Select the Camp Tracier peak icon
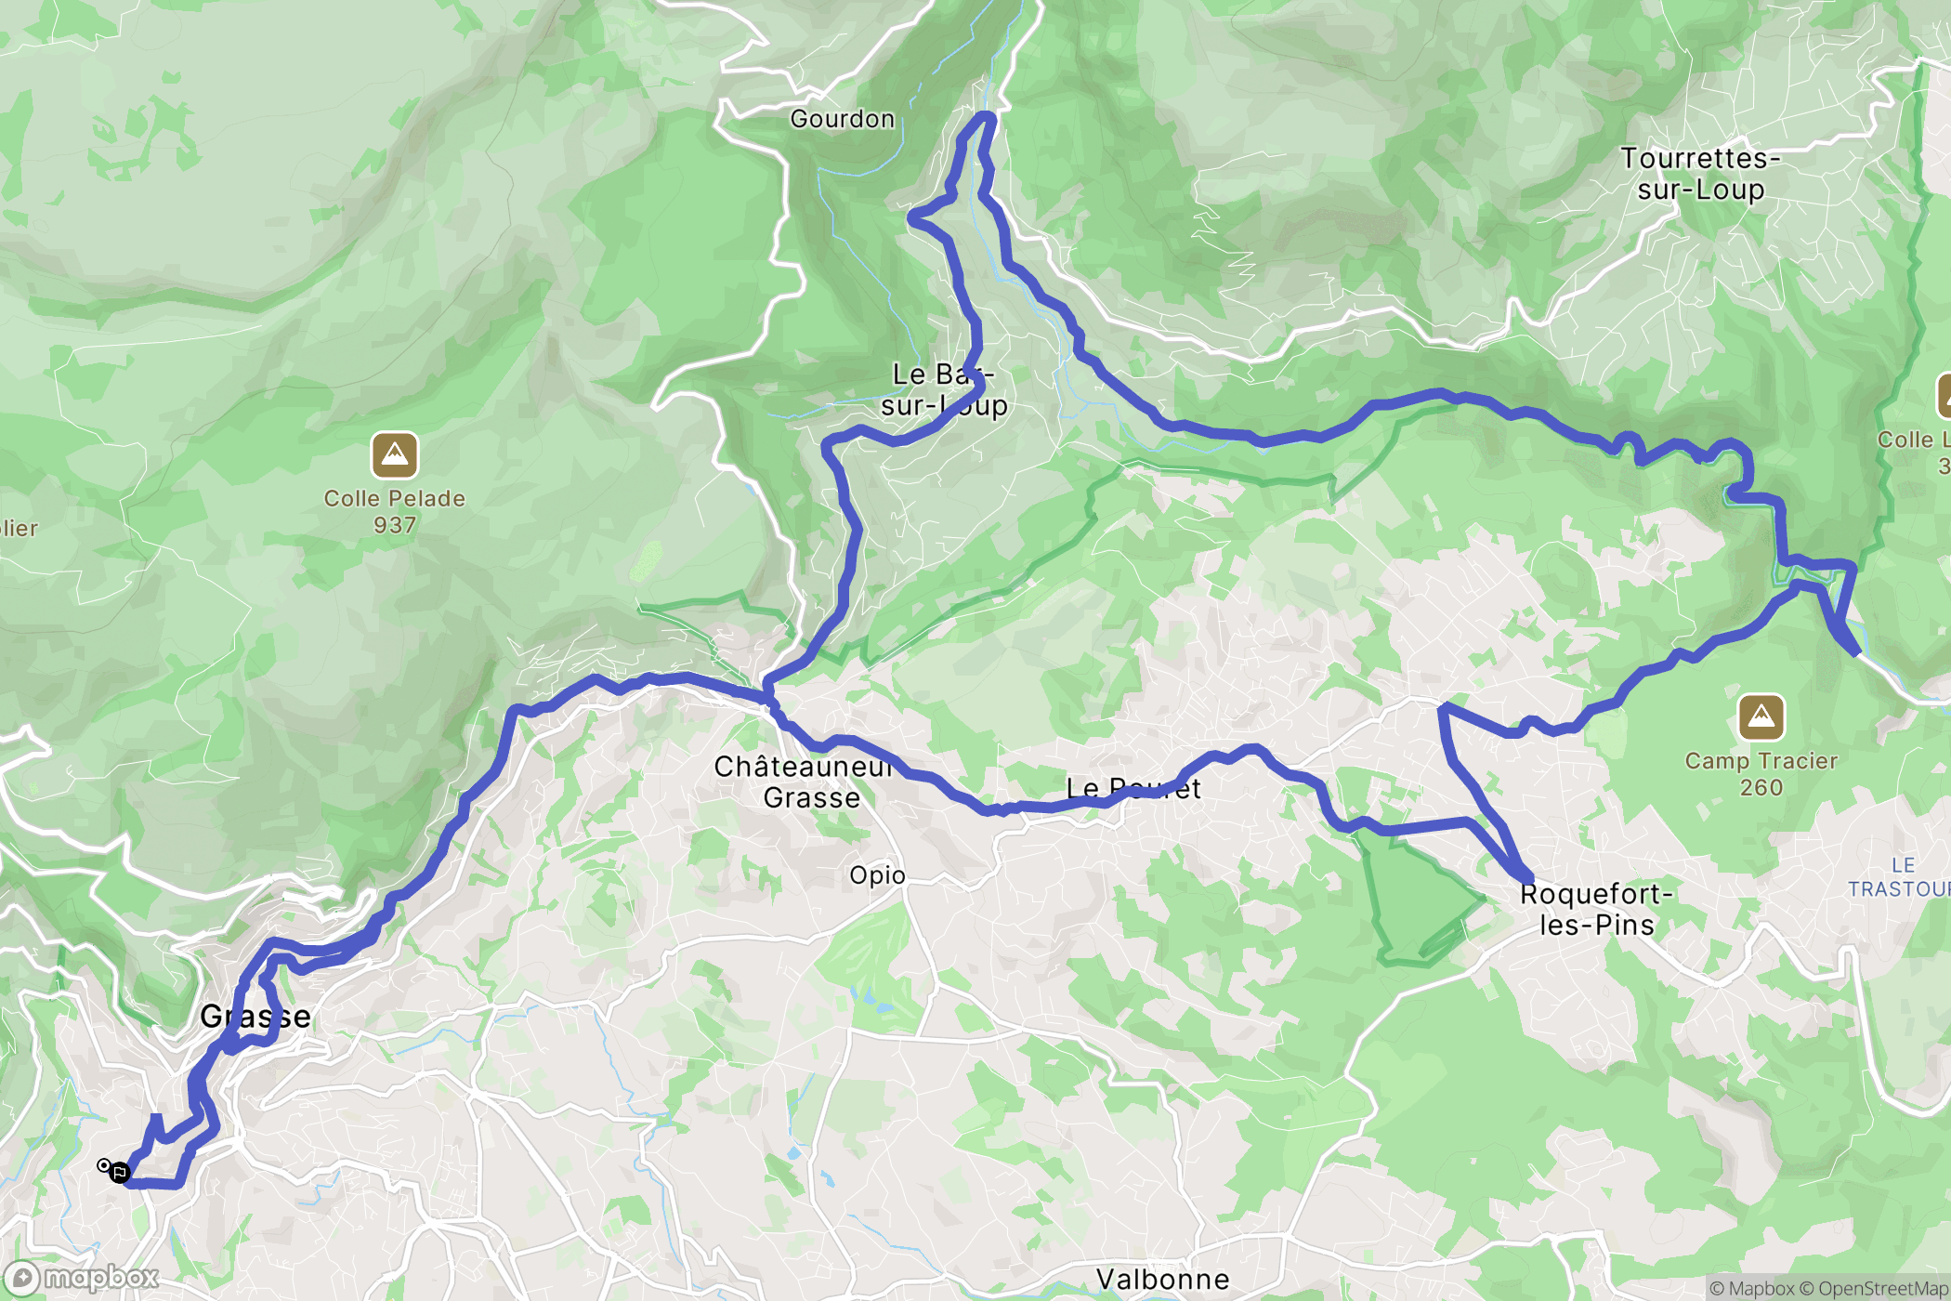 pyautogui.click(x=1761, y=717)
